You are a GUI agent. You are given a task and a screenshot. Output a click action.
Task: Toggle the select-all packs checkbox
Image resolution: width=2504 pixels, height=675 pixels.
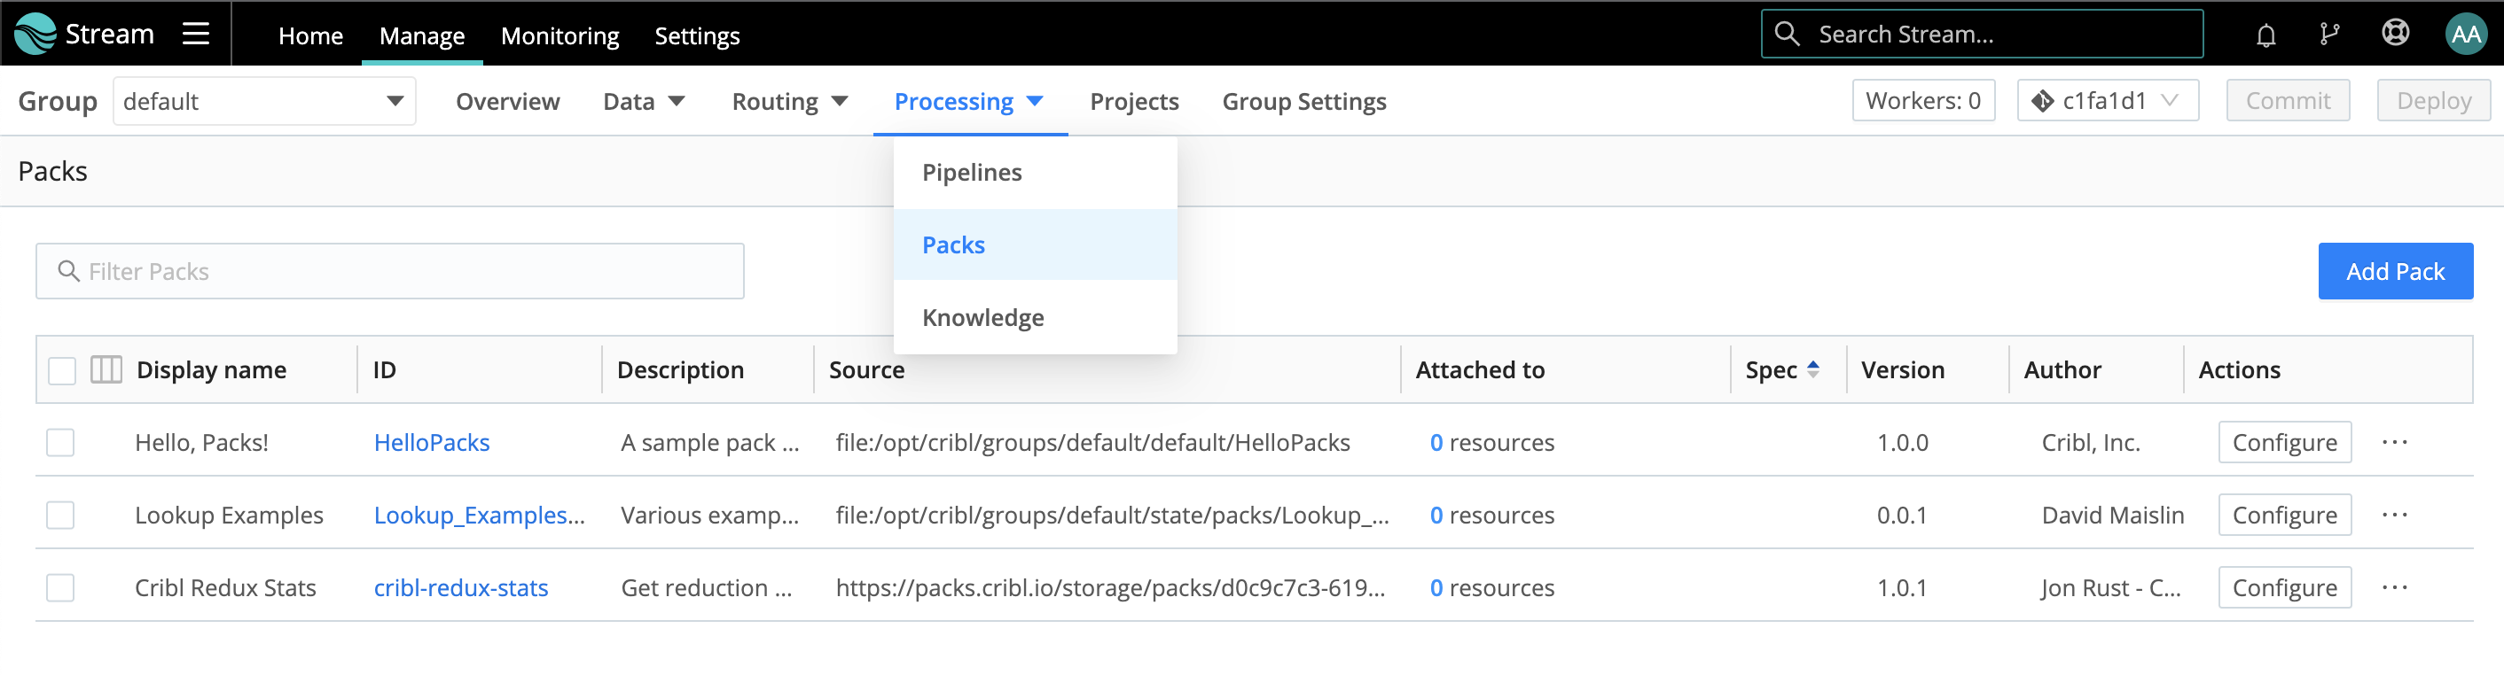(62, 370)
